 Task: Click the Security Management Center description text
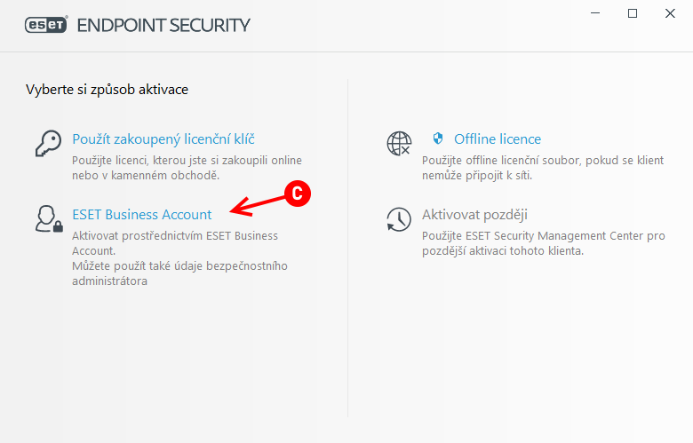click(543, 243)
